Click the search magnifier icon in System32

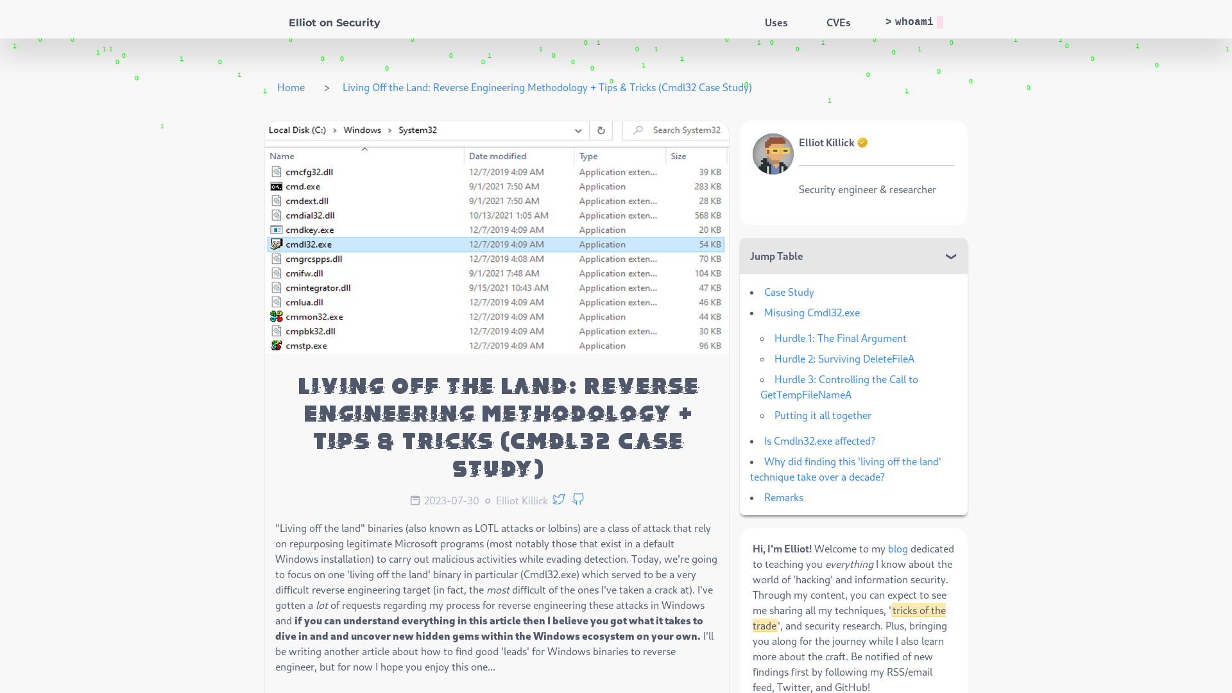[x=638, y=130]
